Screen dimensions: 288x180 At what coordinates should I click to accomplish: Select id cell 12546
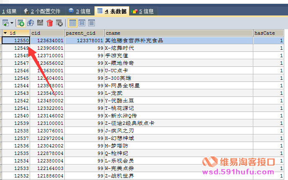pos(16,71)
